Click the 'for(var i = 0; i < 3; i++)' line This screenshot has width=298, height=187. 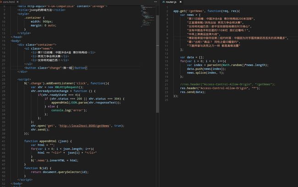point(203,61)
